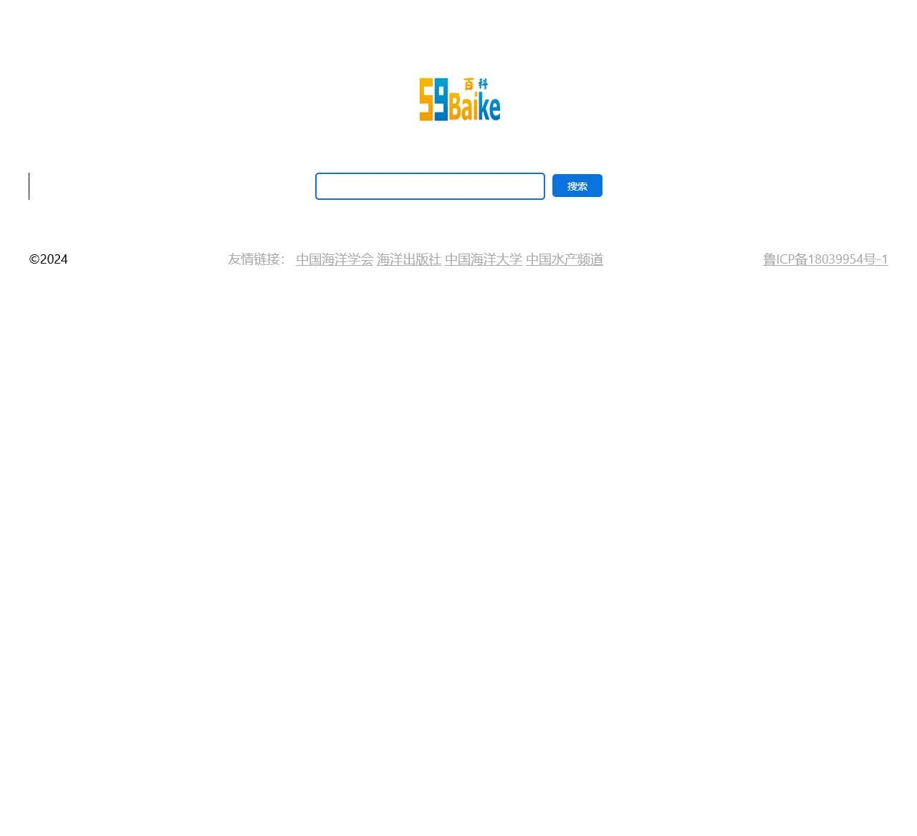Screen dimensions: 917x836
Task: Go to the 中国水产频道 link
Action: pos(565,259)
